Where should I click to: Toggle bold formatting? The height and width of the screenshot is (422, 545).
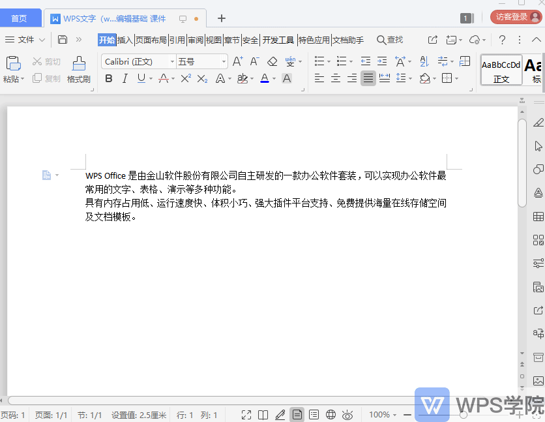click(x=108, y=78)
